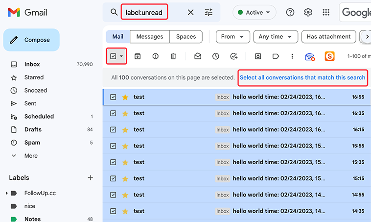371x222 pixels.
Task: Show more filter chips with right chevron
Action: click(367, 37)
